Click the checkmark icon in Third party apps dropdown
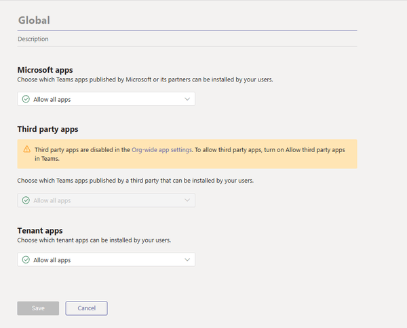 (x=26, y=200)
